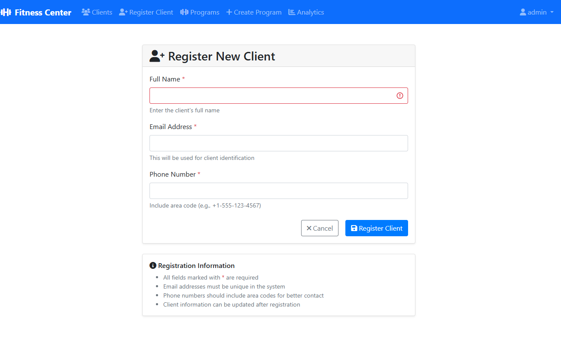This screenshot has width=561, height=337.
Task: Click the Create Program plus icon
Action: [x=229, y=12]
